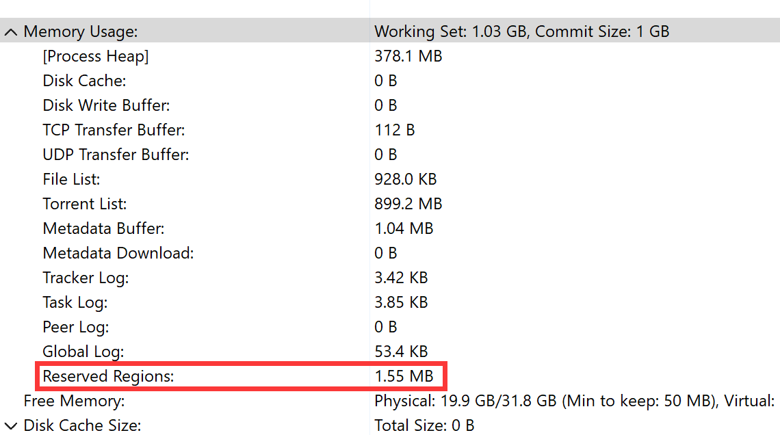Screen dimensions: 780x435
Task: Select the Reserved Regions row
Action: tap(390, 376)
